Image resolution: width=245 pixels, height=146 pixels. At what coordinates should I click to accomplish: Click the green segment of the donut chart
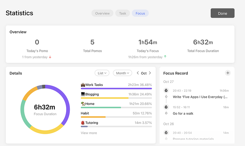tap(23, 113)
